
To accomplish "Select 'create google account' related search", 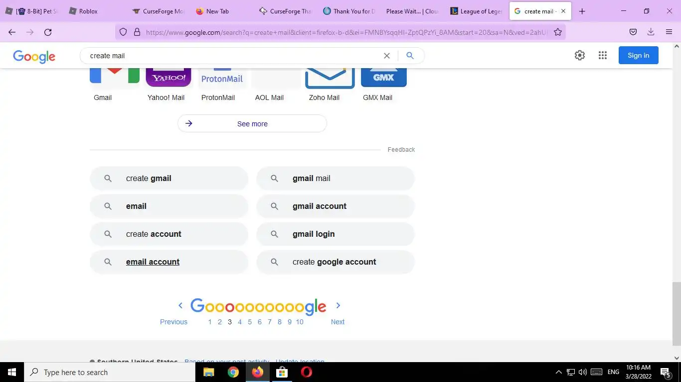I will (336, 262).
